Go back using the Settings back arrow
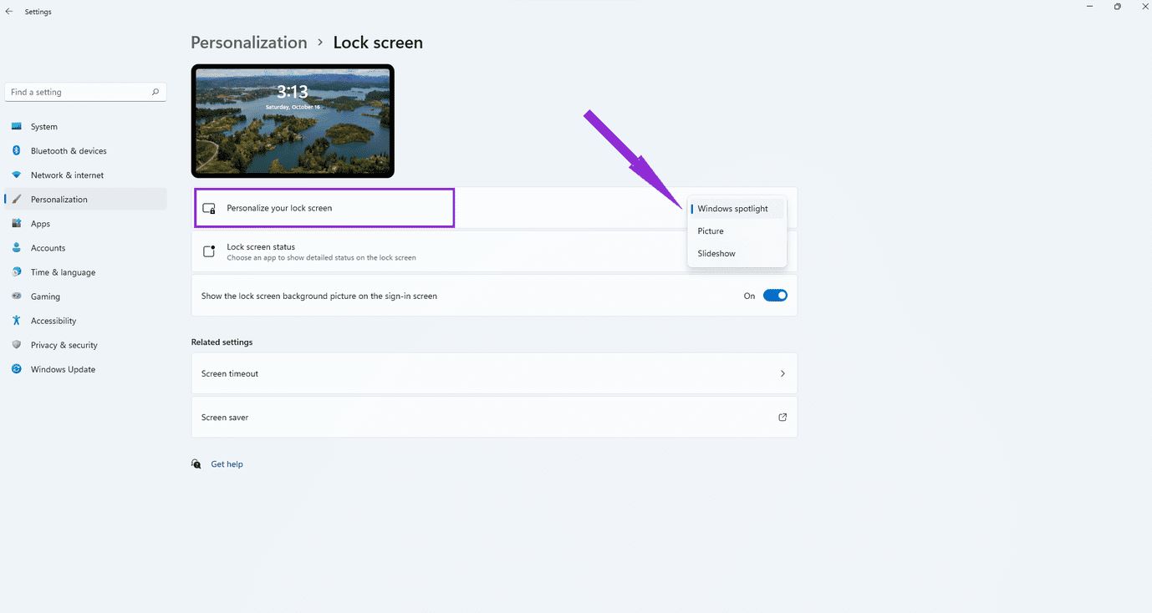Screen dimensions: 1152x613 [9, 12]
